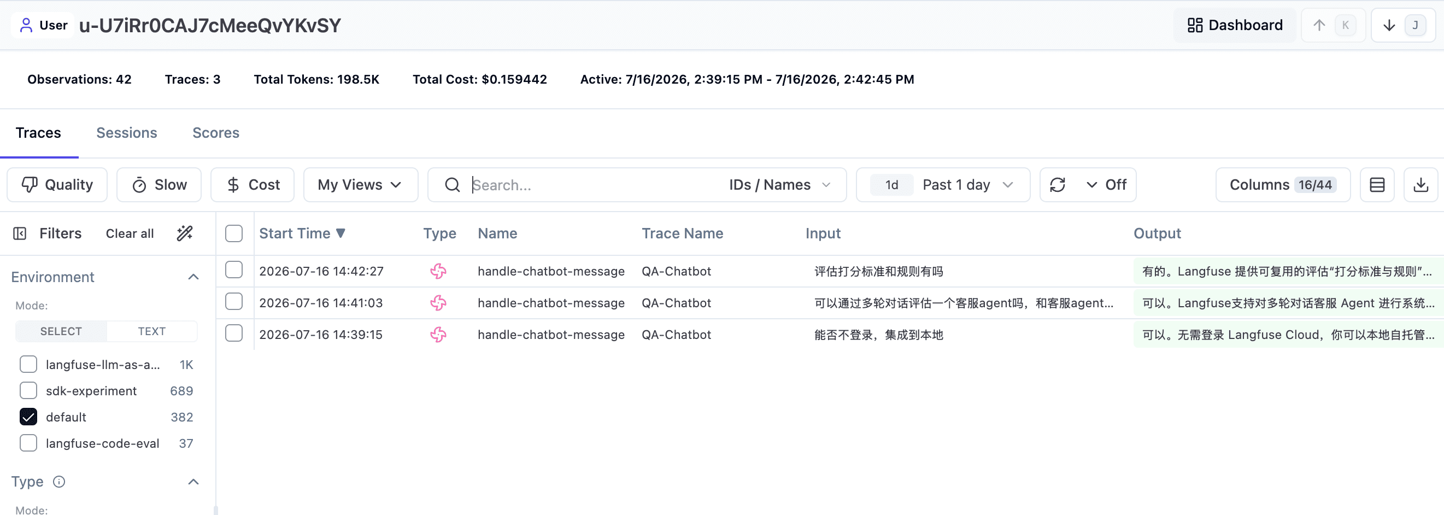Screen dimensions: 1444x515
Task: Collapse the Type filter section
Action: pos(193,481)
